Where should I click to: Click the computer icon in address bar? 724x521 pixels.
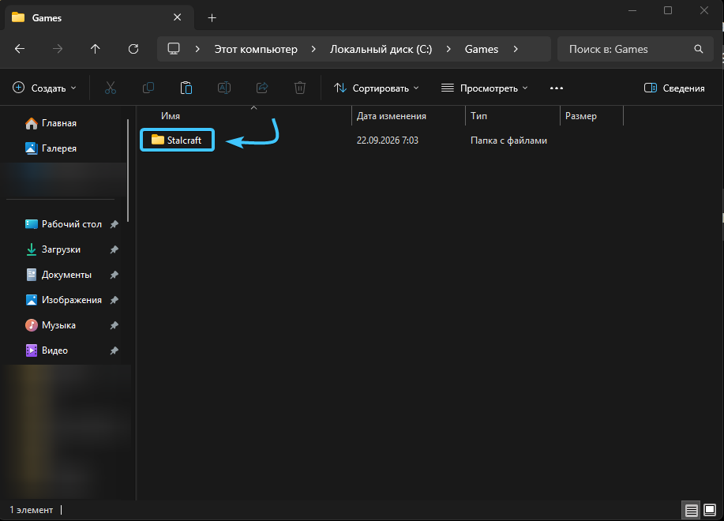(174, 49)
